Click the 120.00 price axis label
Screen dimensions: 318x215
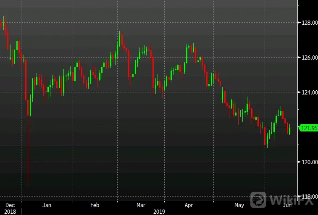click(310, 162)
